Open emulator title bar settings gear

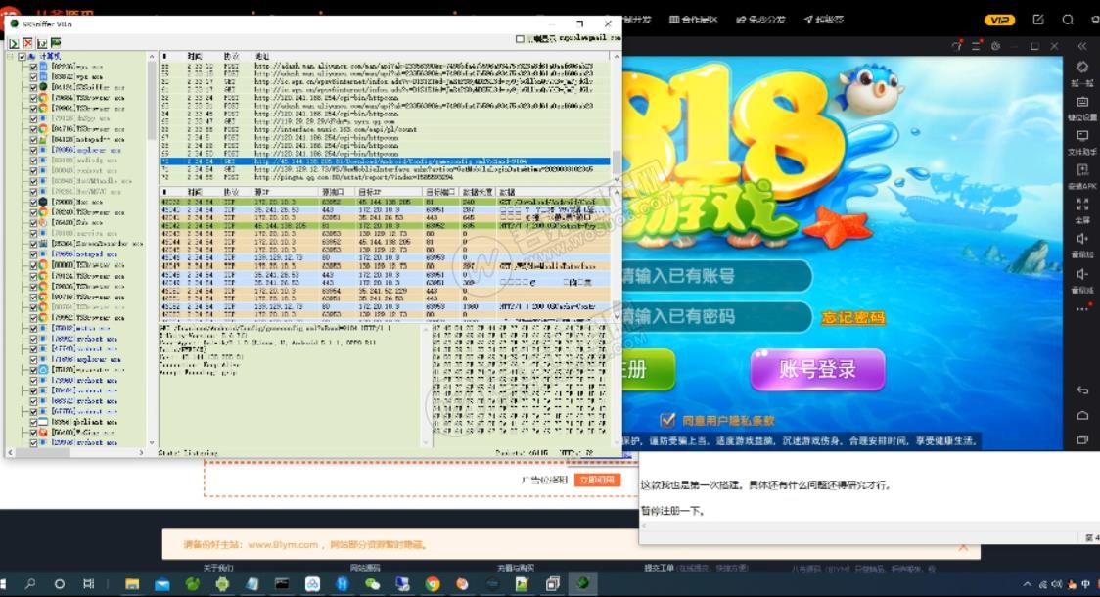click(x=995, y=46)
